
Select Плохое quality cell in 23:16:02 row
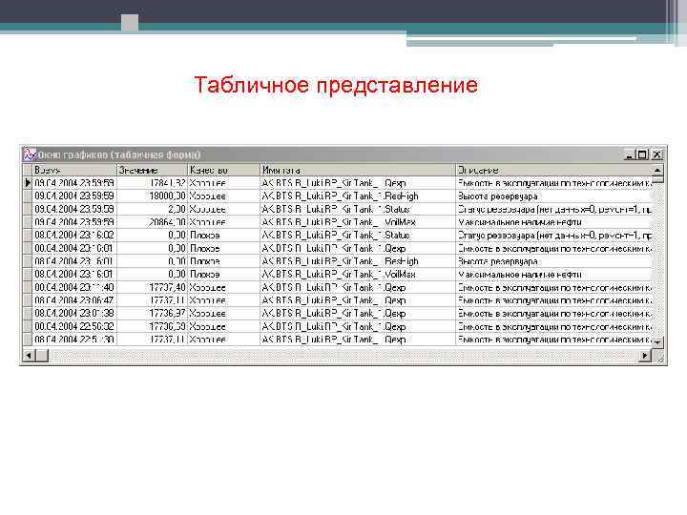(x=224, y=236)
